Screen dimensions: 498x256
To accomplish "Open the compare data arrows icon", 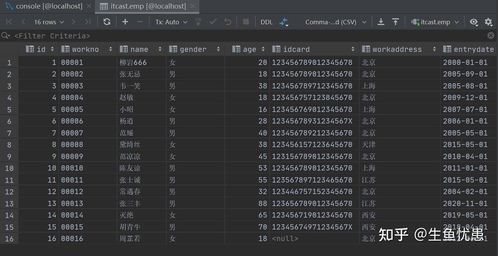I will (x=284, y=22).
